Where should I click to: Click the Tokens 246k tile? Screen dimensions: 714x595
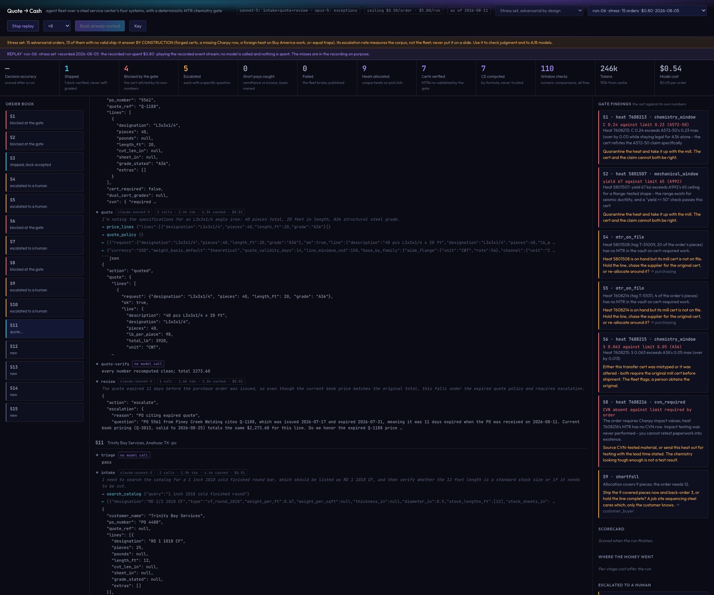pos(625,78)
